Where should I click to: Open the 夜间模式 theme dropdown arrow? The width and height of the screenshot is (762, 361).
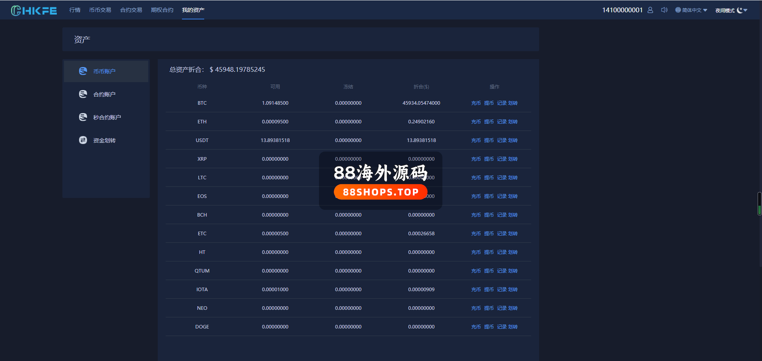point(746,10)
